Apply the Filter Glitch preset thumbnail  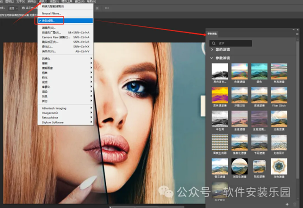(x=278, y=94)
